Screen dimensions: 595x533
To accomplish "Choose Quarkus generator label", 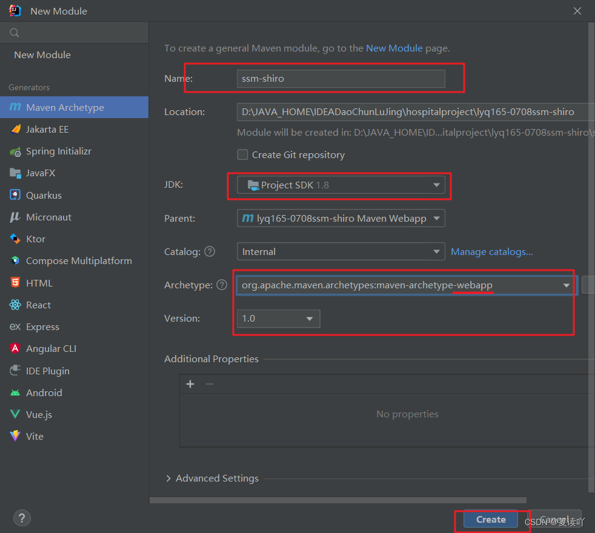I will 44,196.
